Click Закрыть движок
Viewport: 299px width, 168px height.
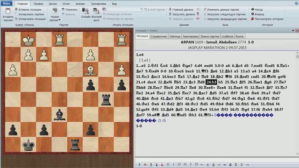(181, 19)
